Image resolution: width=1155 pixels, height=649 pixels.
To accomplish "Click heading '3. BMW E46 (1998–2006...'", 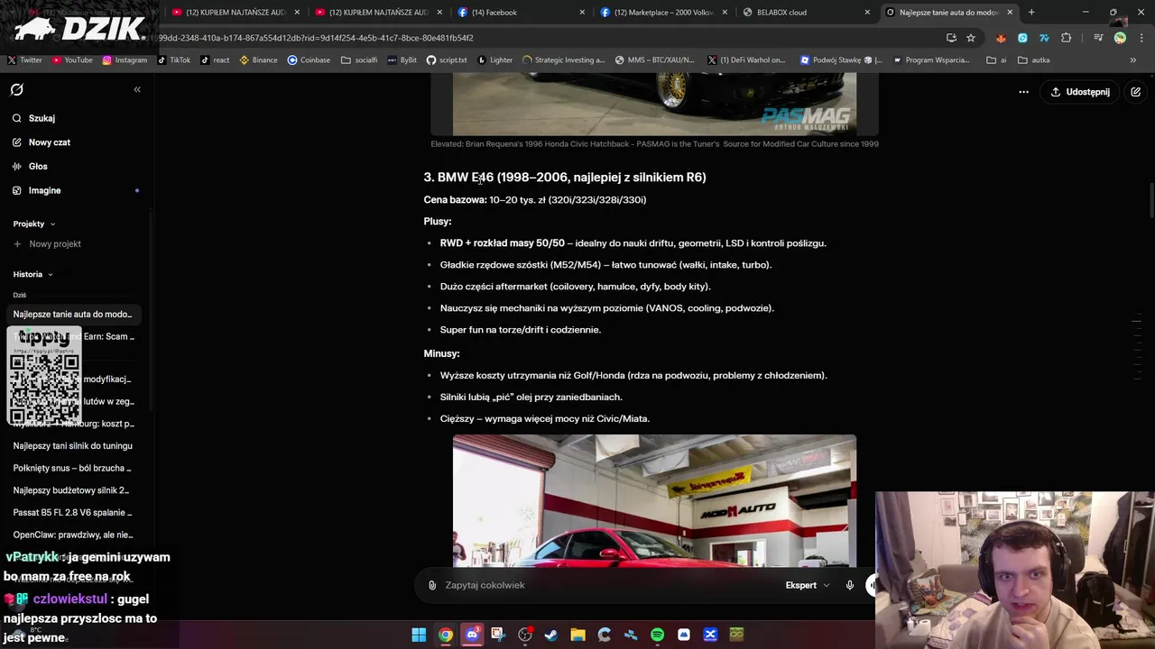I will [565, 178].
